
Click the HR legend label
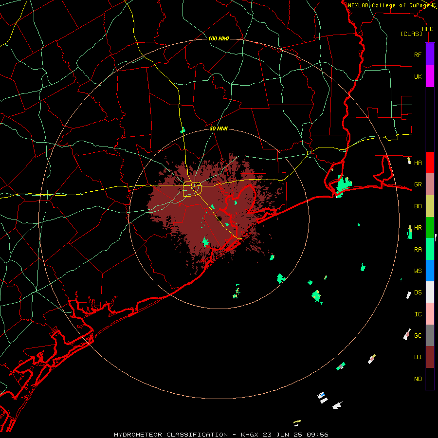(418, 228)
